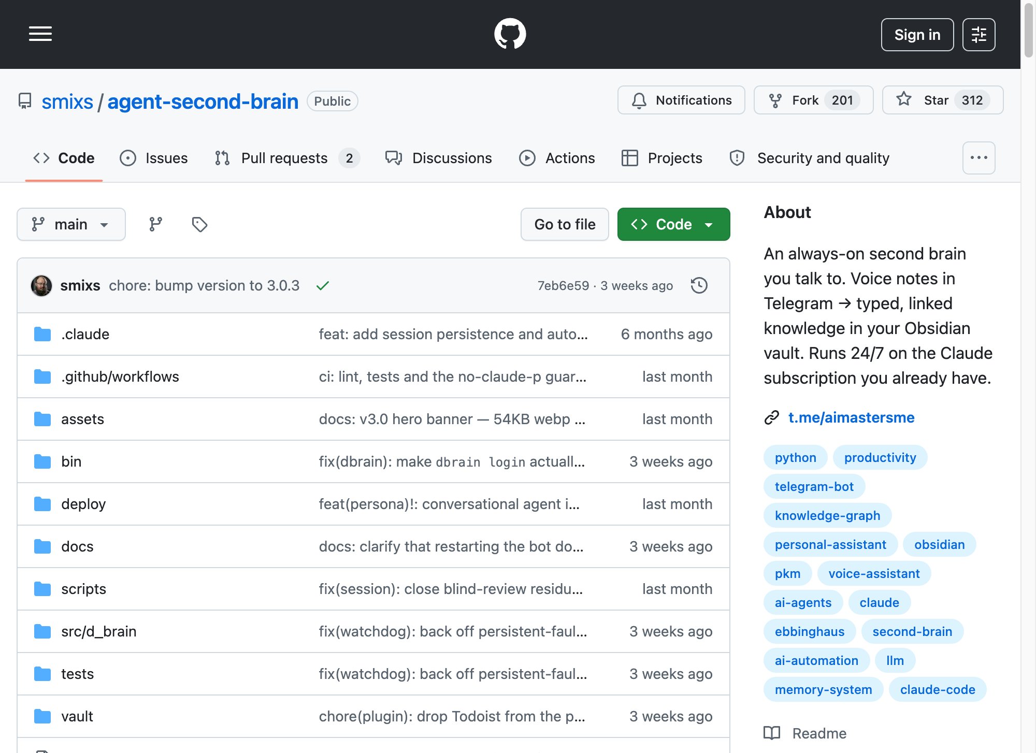Click the star count 312
The height and width of the screenshot is (753, 1036).
pyautogui.click(x=972, y=100)
